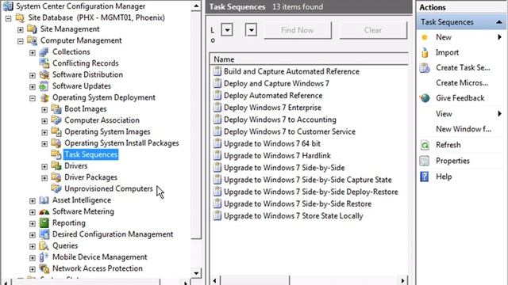Viewport: 508px width, 285px height.
Task: Click the Name column header
Action: click(309, 59)
